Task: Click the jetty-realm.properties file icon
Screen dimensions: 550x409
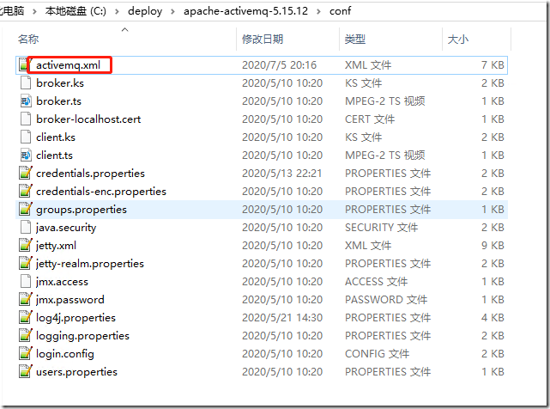Action: [x=26, y=264]
